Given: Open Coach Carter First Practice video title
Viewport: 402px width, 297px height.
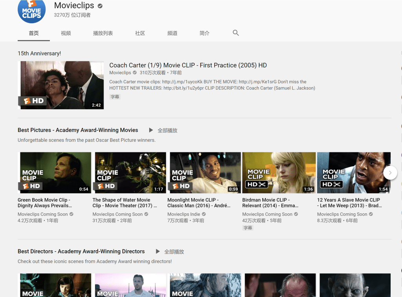Looking at the screenshot, I should pyautogui.click(x=188, y=65).
